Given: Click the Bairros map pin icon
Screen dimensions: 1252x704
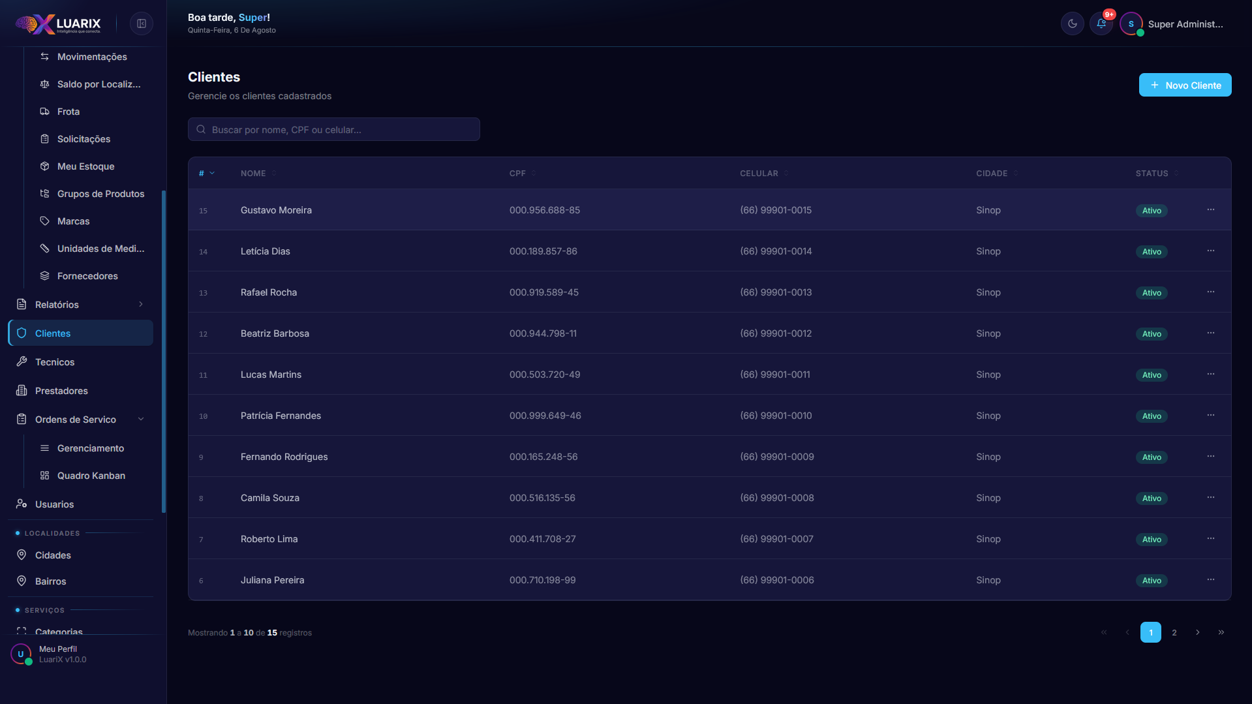Looking at the screenshot, I should click(22, 581).
